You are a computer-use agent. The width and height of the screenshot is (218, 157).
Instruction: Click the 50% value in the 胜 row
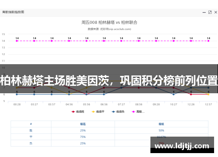pos(161,131)
